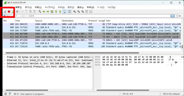The image size is (184, 96).
Task: Sort by the Protocol column header
Action: click(93, 21)
